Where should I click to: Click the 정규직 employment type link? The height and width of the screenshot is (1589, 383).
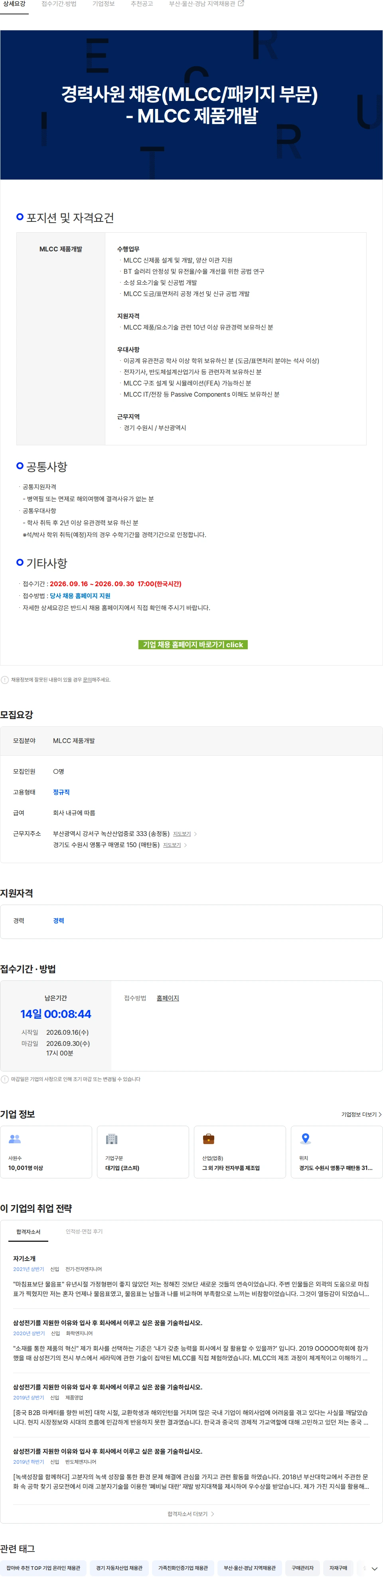coord(61,792)
